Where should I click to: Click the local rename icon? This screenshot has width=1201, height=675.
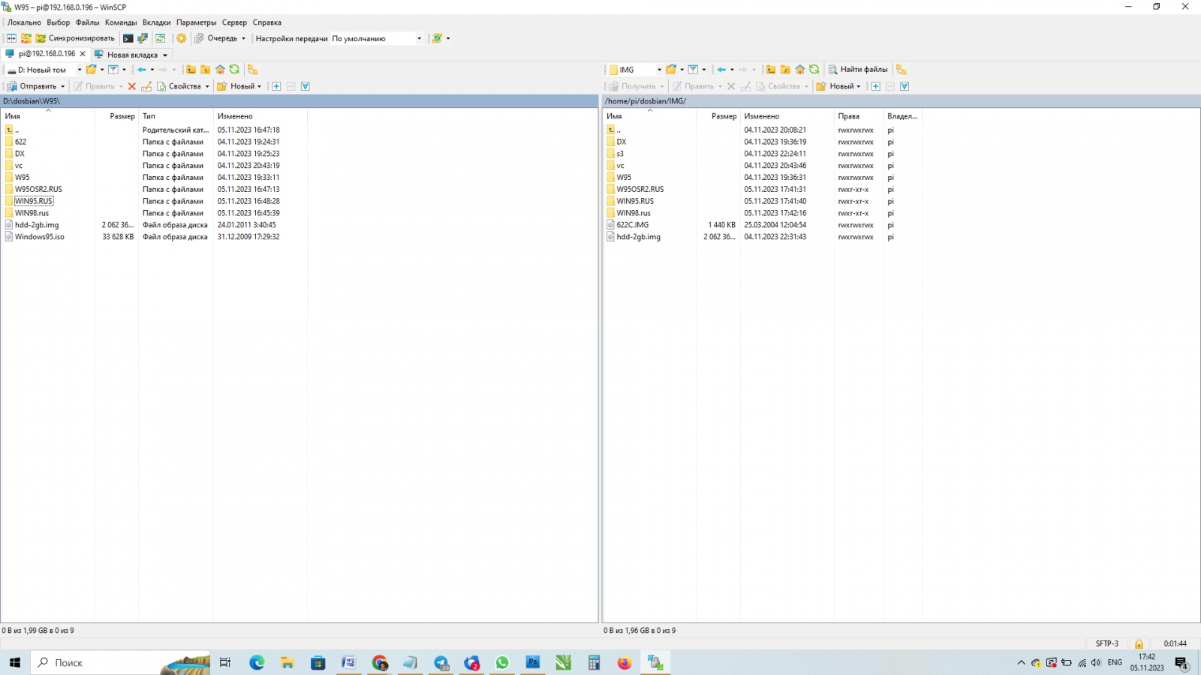pyautogui.click(x=146, y=86)
